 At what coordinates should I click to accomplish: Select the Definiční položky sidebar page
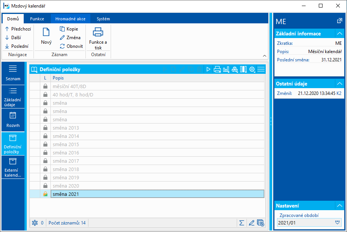coord(13,143)
